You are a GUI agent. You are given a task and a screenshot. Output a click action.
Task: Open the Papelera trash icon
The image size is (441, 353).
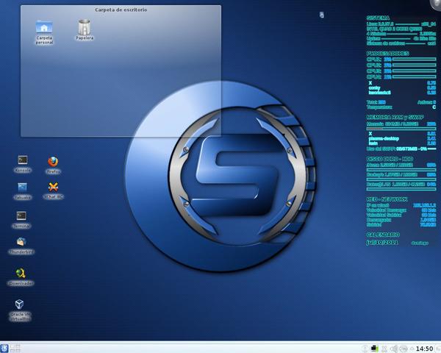click(x=85, y=29)
